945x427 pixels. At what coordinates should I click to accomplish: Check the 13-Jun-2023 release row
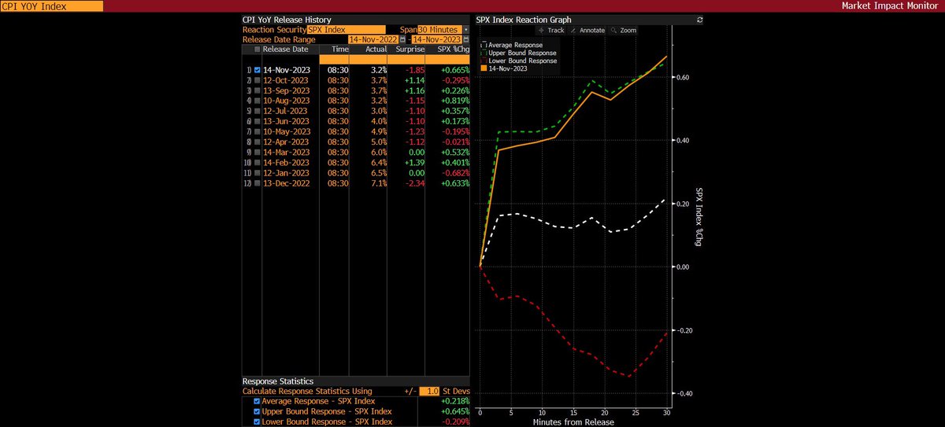[x=258, y=121]
